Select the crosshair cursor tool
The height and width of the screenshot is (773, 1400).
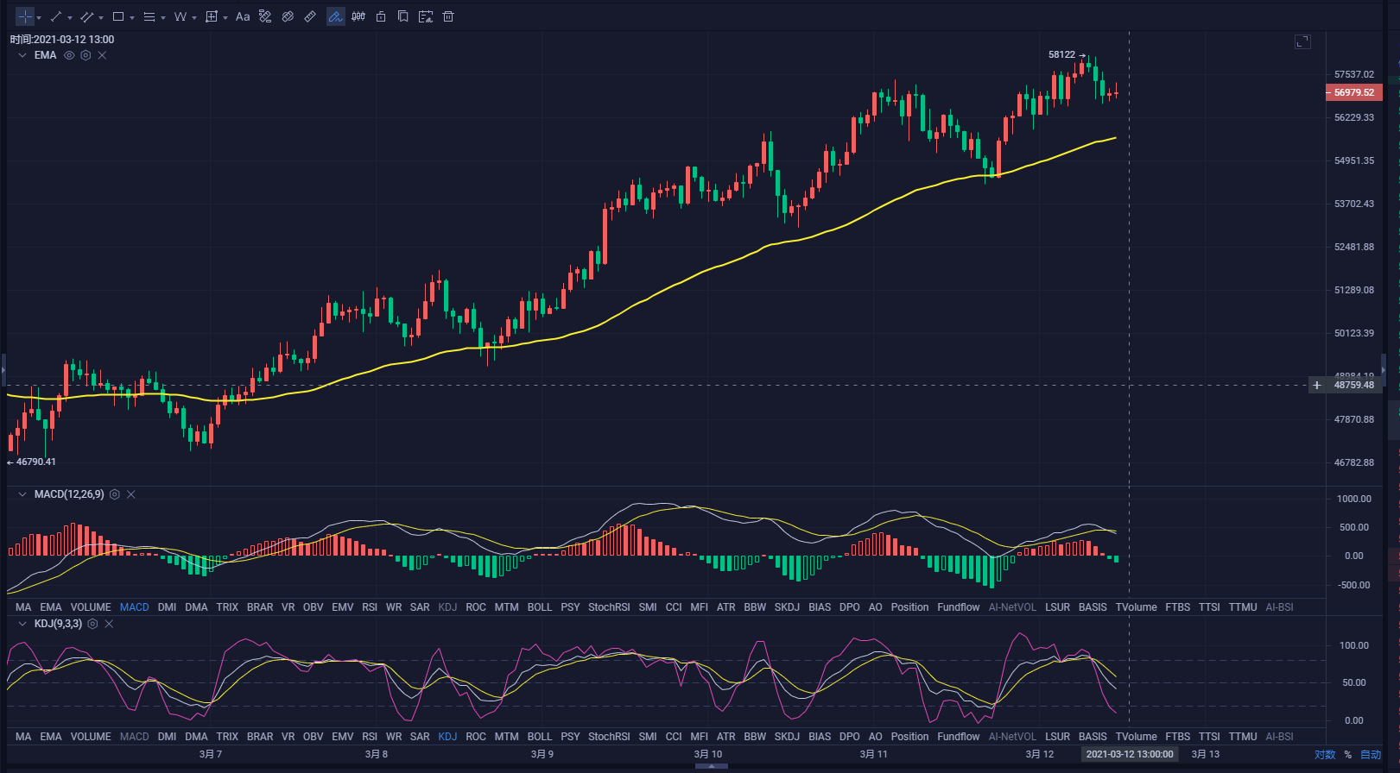click(x=24, y=16)
